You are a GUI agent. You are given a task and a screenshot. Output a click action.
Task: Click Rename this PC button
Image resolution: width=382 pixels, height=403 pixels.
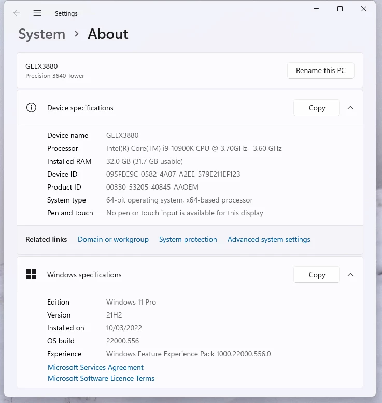click(321, 70)
